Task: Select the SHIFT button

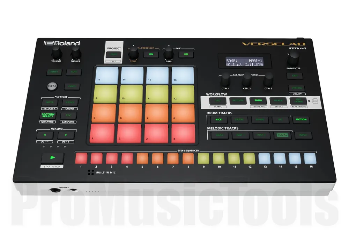Action: pyautogui.click(x=54, y=72)
